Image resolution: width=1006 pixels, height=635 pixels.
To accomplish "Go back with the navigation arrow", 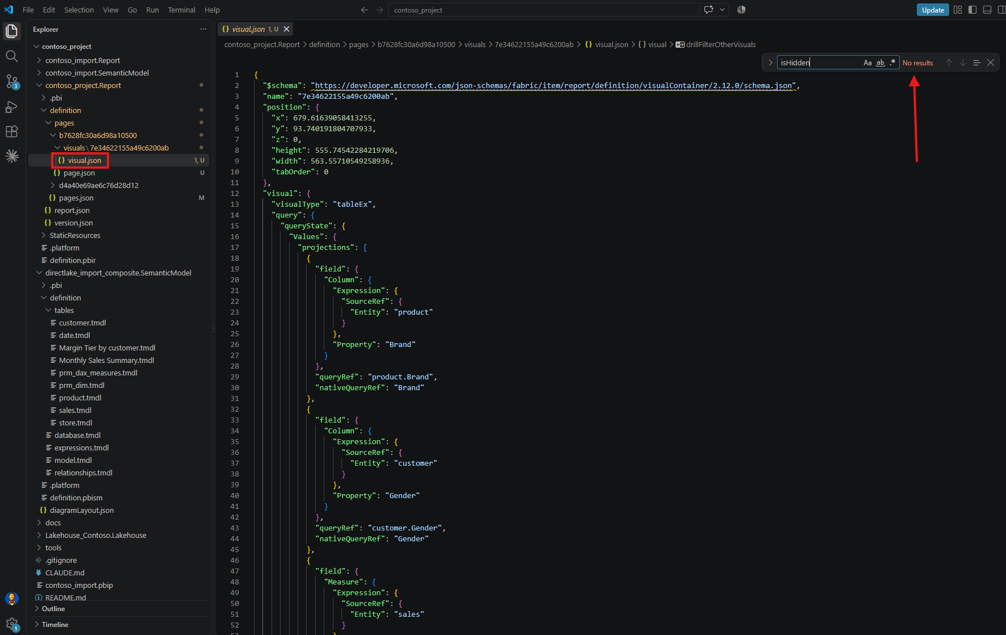I will pos(365,10).
